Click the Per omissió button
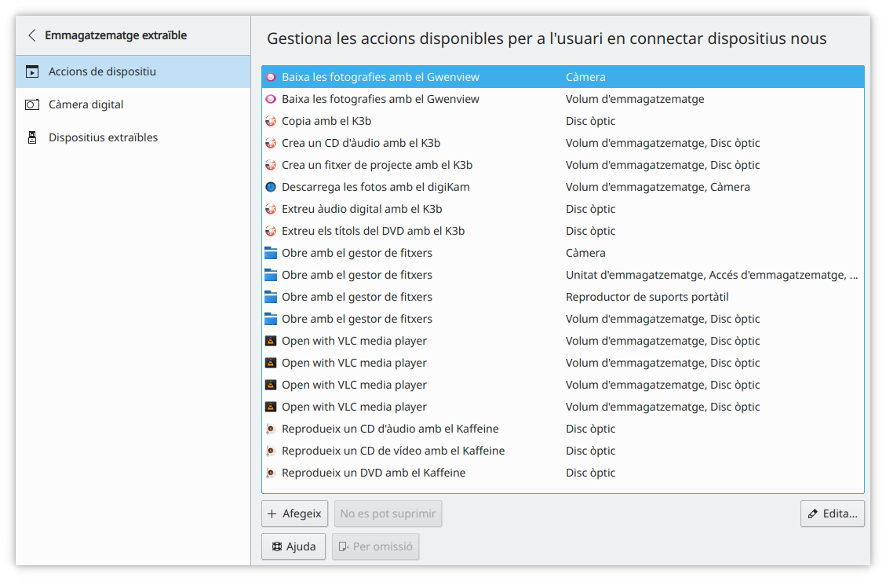The width and height of the screenshot is (886, 581). [375, 546]
